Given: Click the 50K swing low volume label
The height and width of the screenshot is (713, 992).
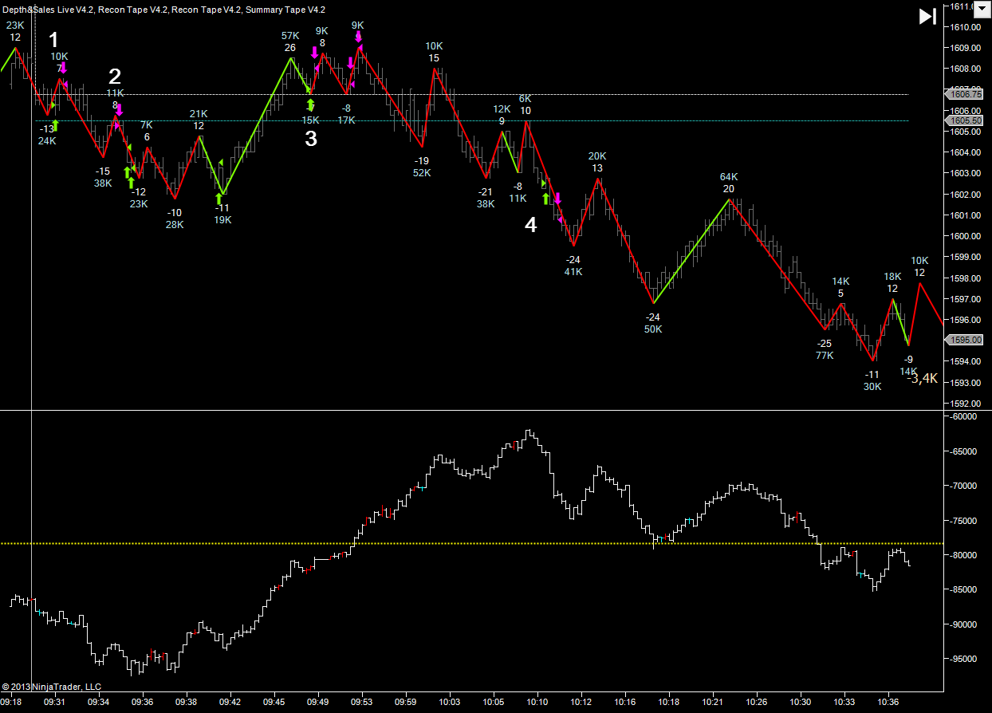Looking at the screenshot, I should pyautogui.click(x=653, y=329).
